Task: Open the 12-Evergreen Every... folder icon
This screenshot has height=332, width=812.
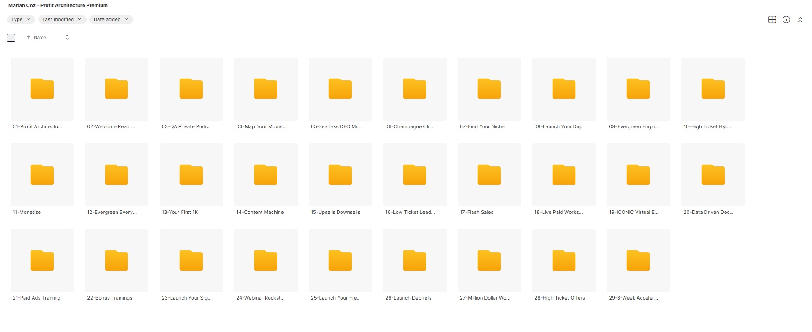Action: (117, 175)
